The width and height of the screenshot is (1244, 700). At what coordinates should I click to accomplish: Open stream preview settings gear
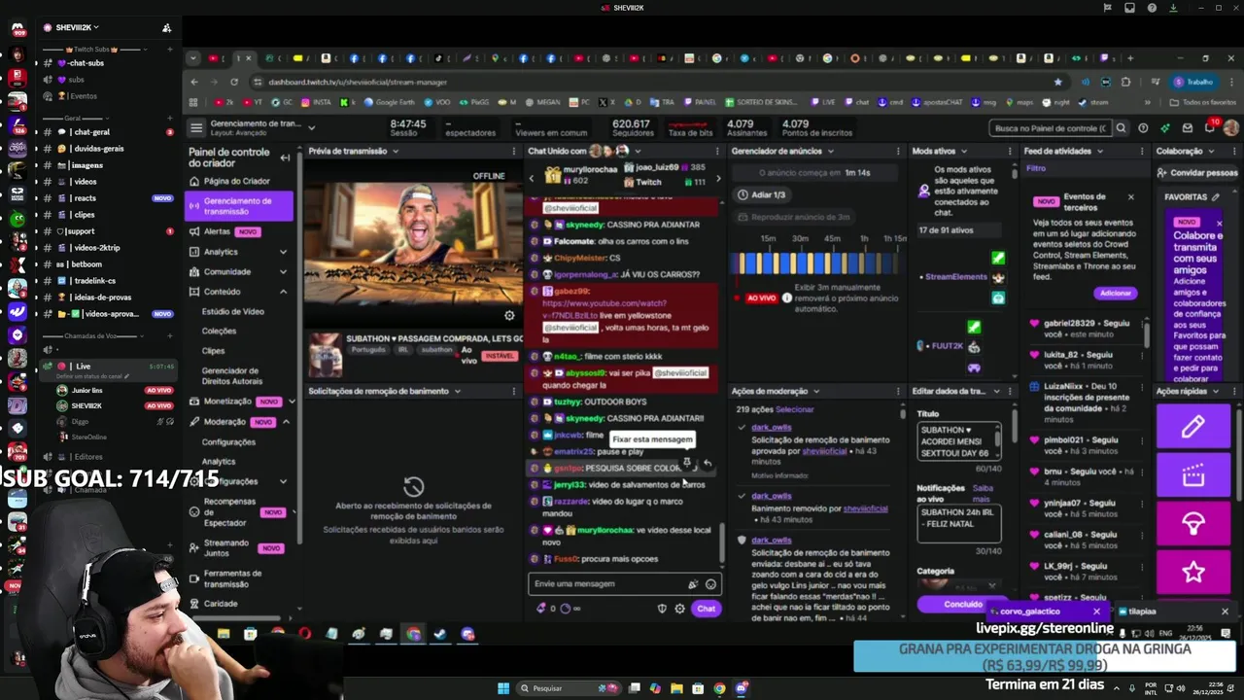coord(509,315)
